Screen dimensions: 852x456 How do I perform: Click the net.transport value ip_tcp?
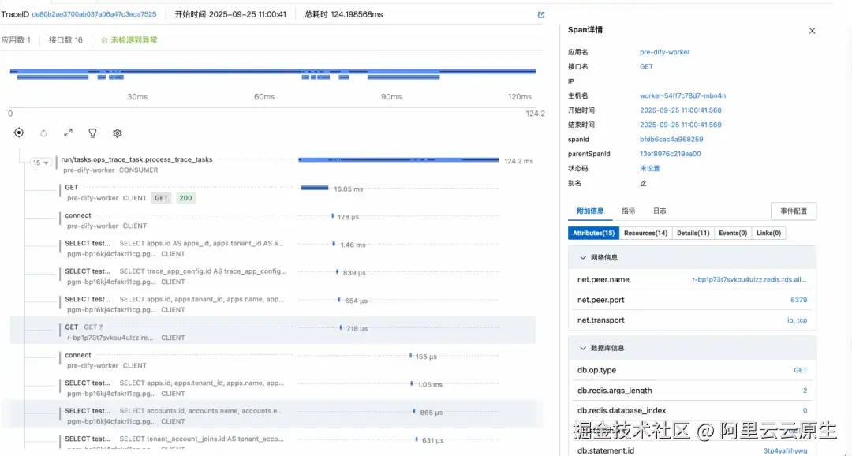[797, 320]
